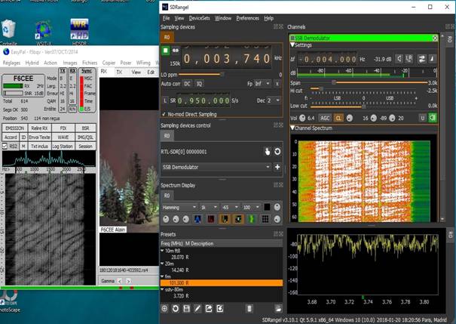The width and height of the screenshot is (456, 324).
Task: Click the new preset icon
Action: 164,309
